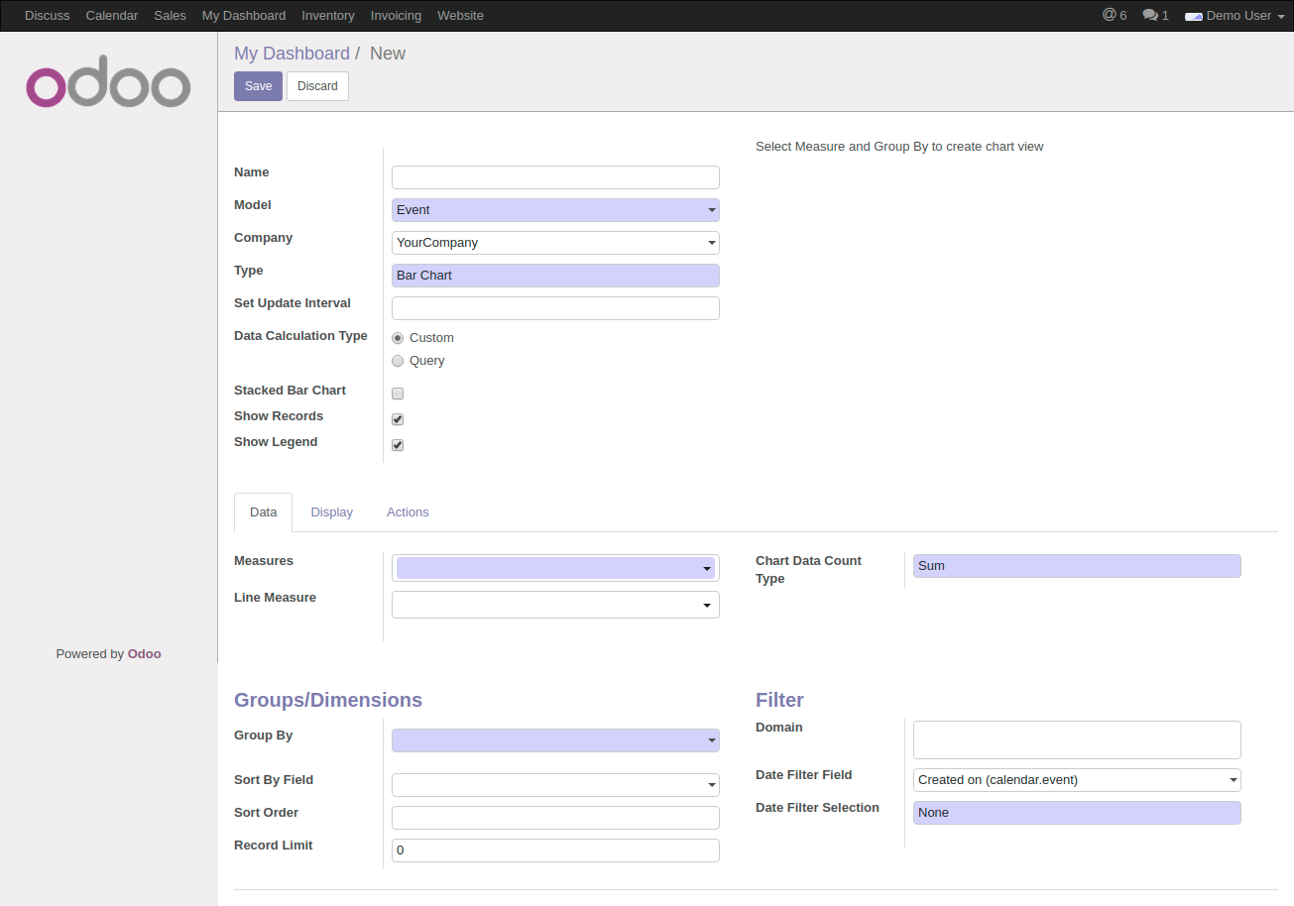Click the Demo User avatar icon
This screenshot has height=906, width=1294.
coord(1193,16)
